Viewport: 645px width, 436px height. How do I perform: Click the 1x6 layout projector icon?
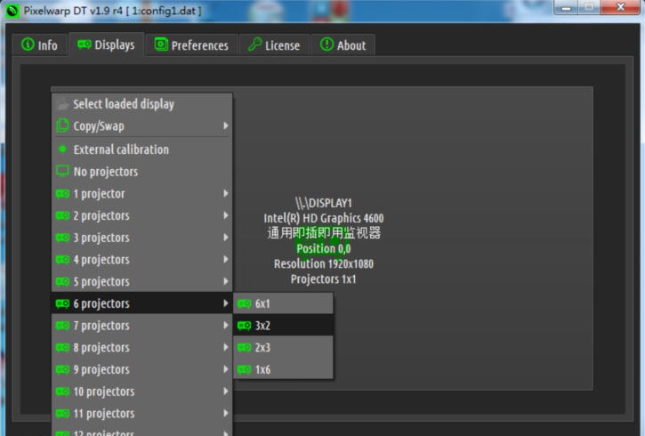click(x=245, y=369)
